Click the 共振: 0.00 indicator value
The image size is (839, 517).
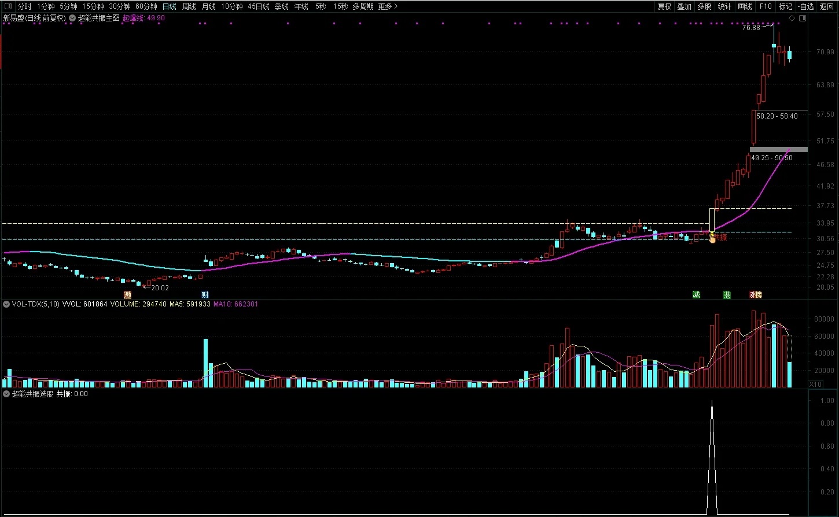click(72, 394)
